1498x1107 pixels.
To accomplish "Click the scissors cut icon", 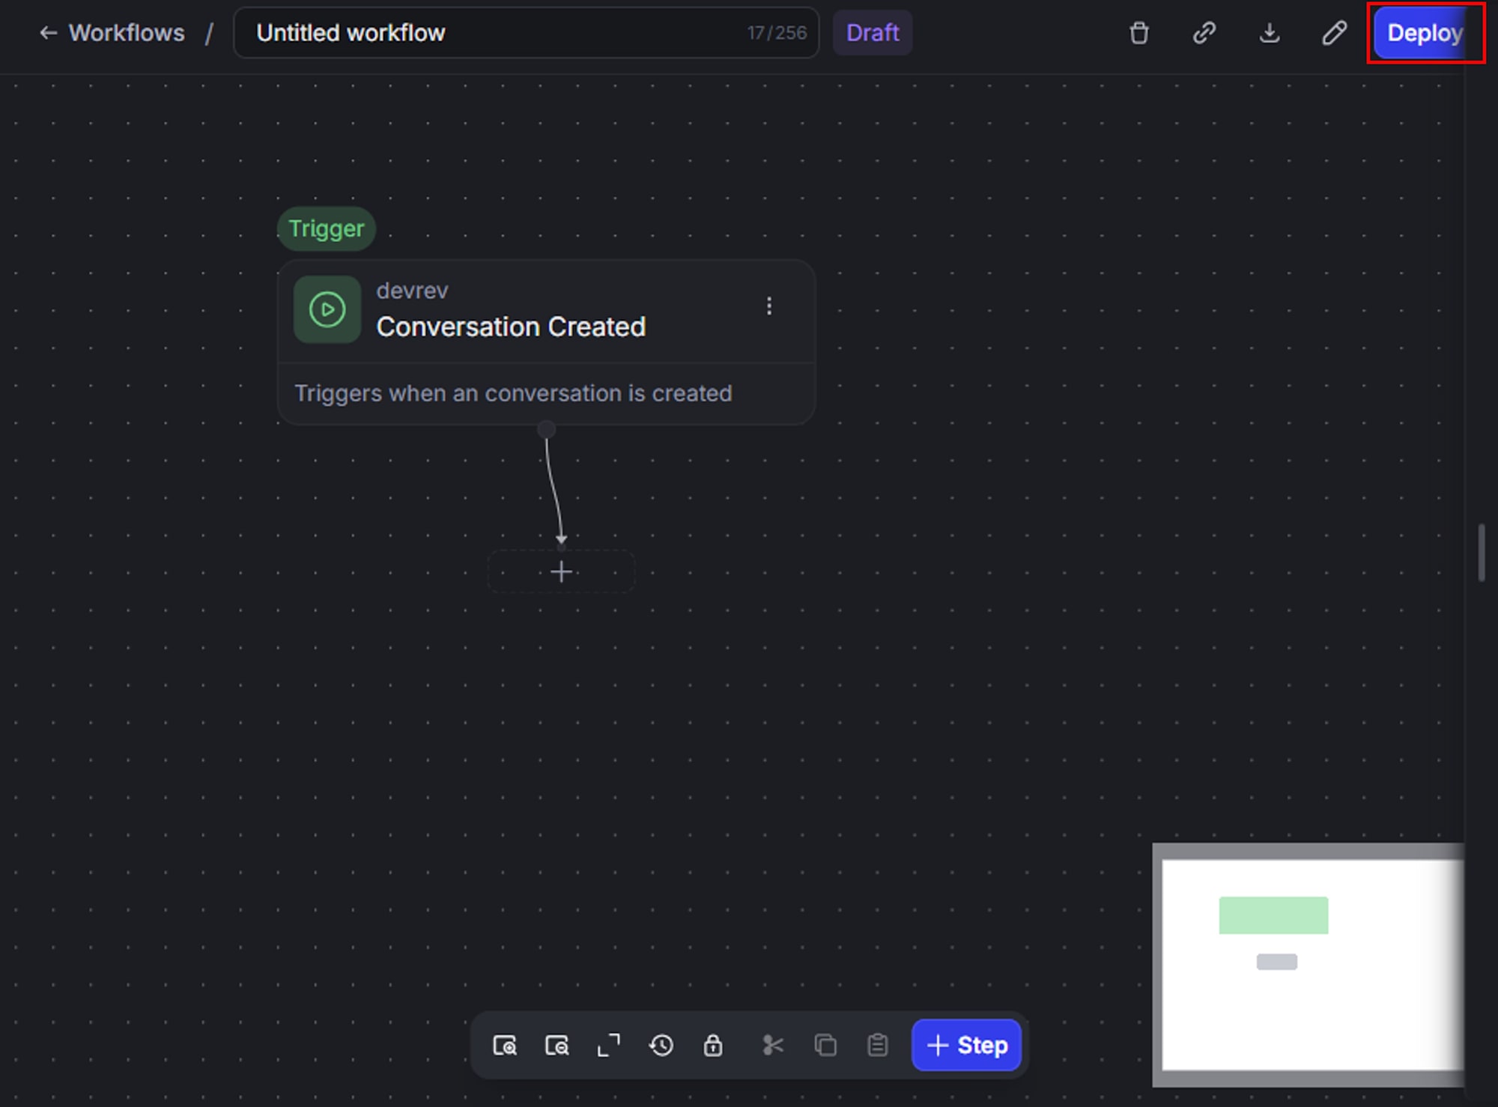I will [773, 1045].
